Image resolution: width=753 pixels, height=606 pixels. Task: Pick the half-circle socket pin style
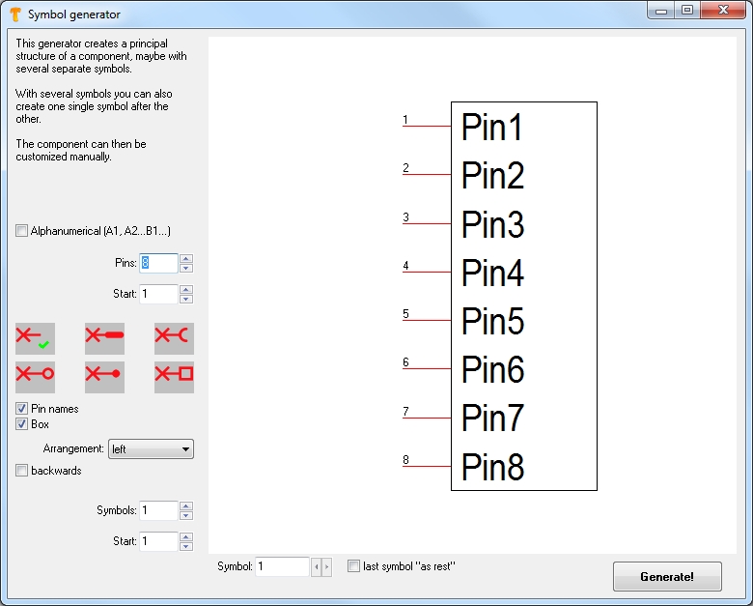(x=174, y=338)
